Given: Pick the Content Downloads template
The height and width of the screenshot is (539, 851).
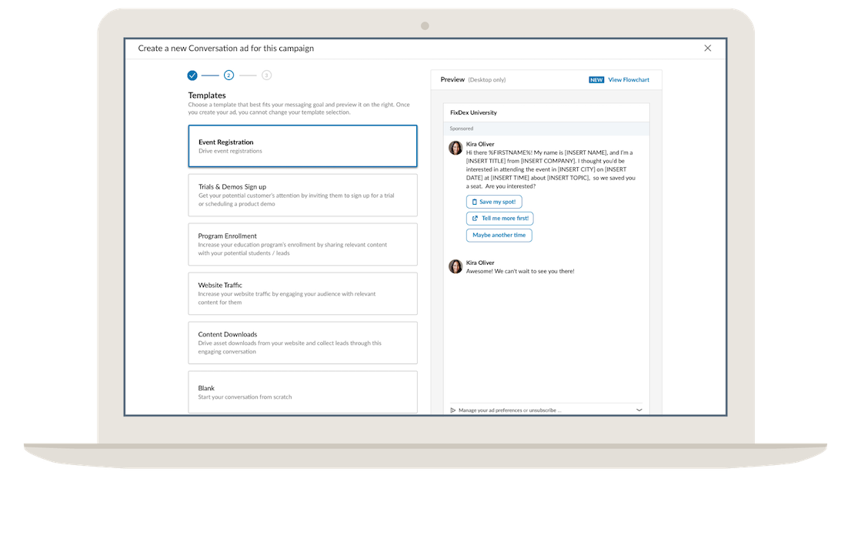Looking at the screenshot, I should pyautogui.click(x=302, y=343).
